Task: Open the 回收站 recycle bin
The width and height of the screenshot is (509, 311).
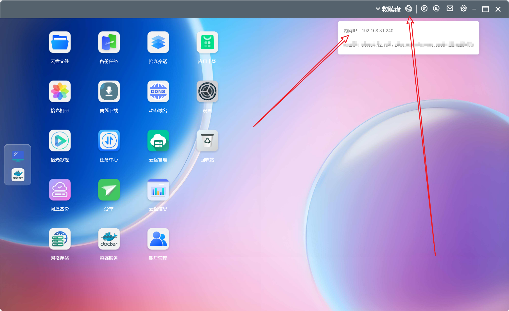Action: pyautogui.click(x=207, y=140)
